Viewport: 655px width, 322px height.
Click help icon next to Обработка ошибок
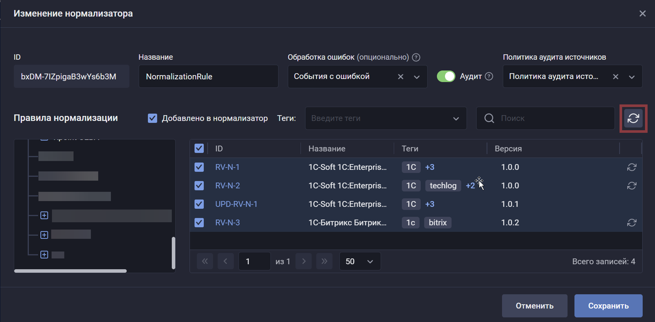[416, 57]
